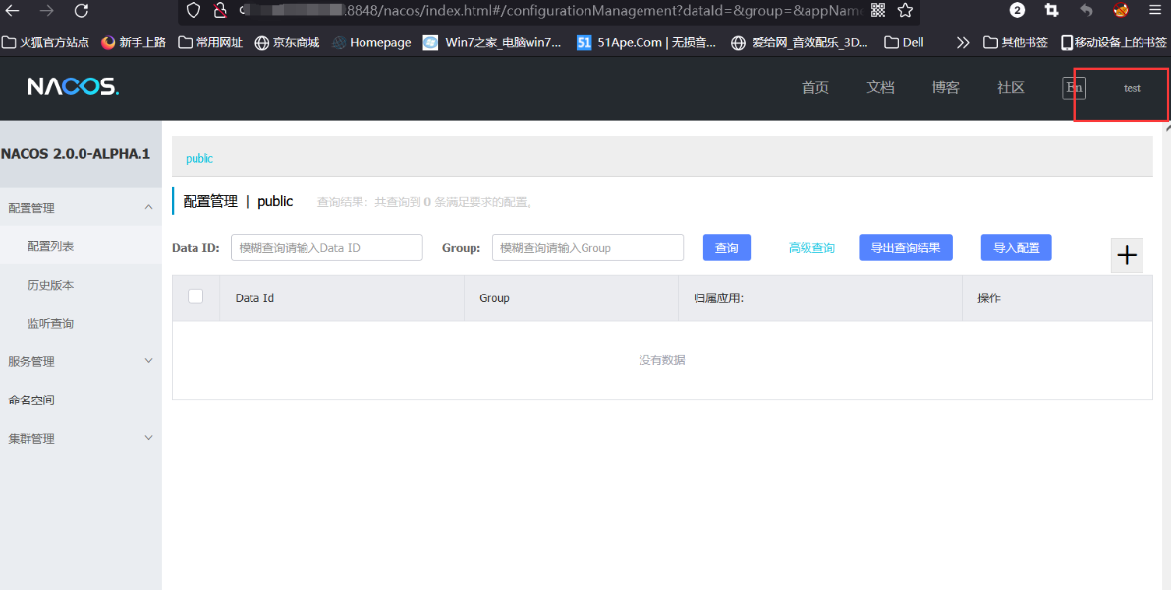Open 文档 in the top navigation
Viewport: 1171px width, 590px height.
click(880, 88)
